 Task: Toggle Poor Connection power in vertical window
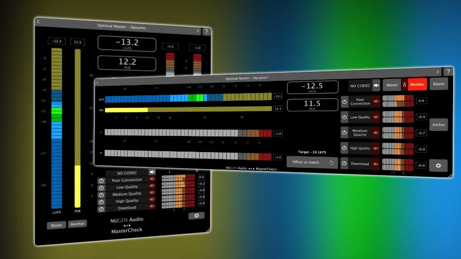(x=101, y=181)
